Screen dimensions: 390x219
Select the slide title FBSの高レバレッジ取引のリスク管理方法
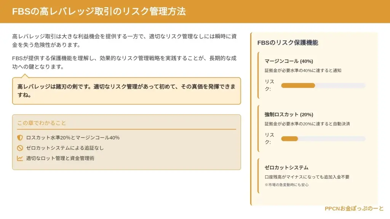(99, 11)
